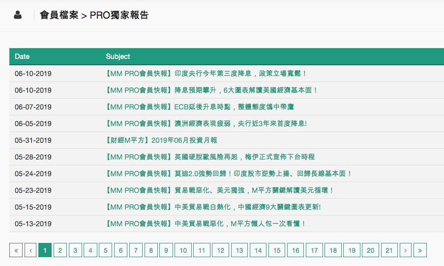Open the 降息預期攀升 6大圖表 report
The image size is (444, 266).
pyautogui.click(x=211, y=90)
